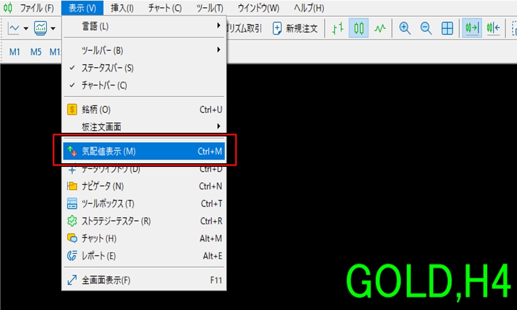
Task: Click the bar chart icon in toolbar
Action: click(x=338, y=29)
